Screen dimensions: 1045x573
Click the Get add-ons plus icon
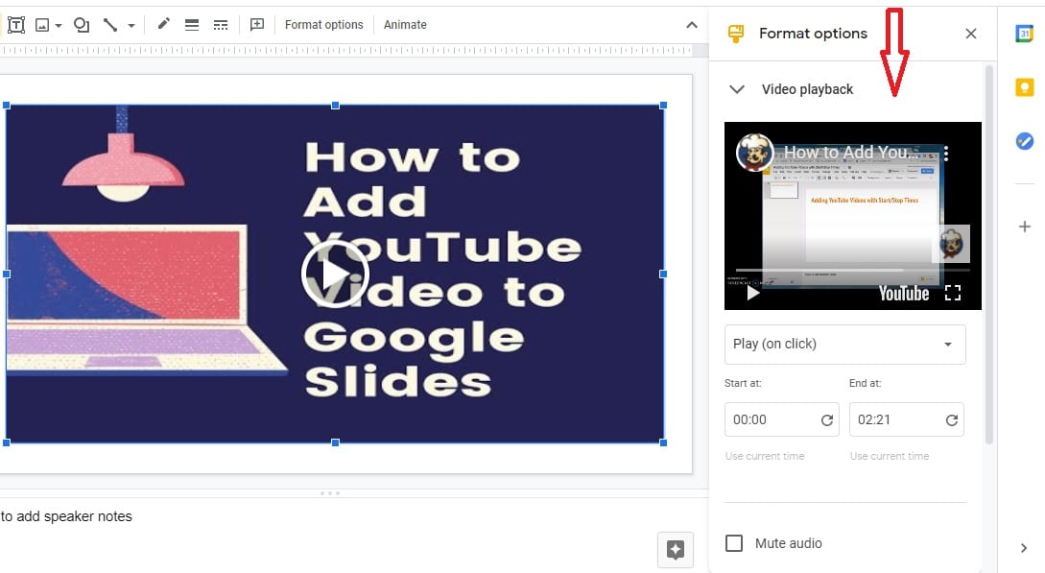(1024, 227)
